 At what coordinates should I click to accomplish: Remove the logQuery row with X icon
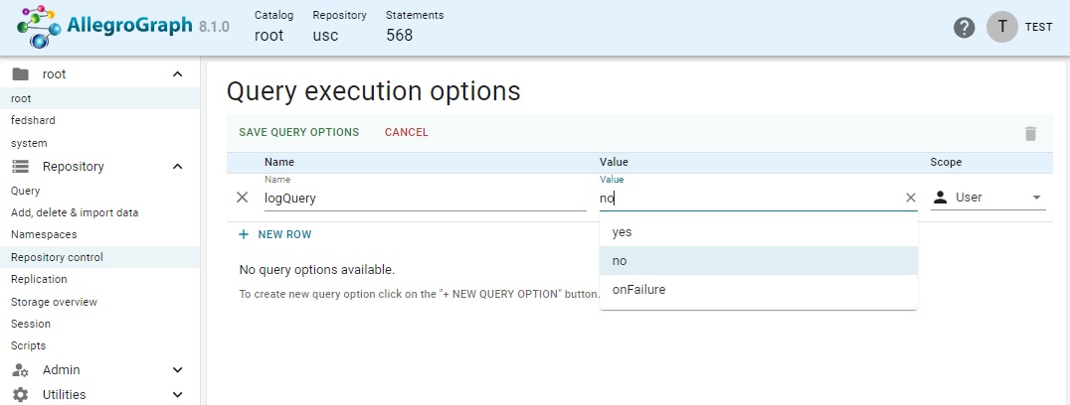tap(242, 198)
